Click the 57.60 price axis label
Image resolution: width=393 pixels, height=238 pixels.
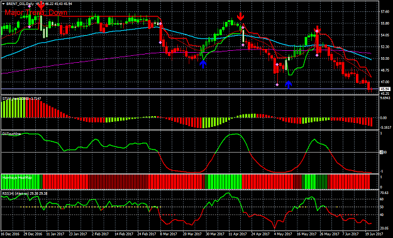click(385, 12)
